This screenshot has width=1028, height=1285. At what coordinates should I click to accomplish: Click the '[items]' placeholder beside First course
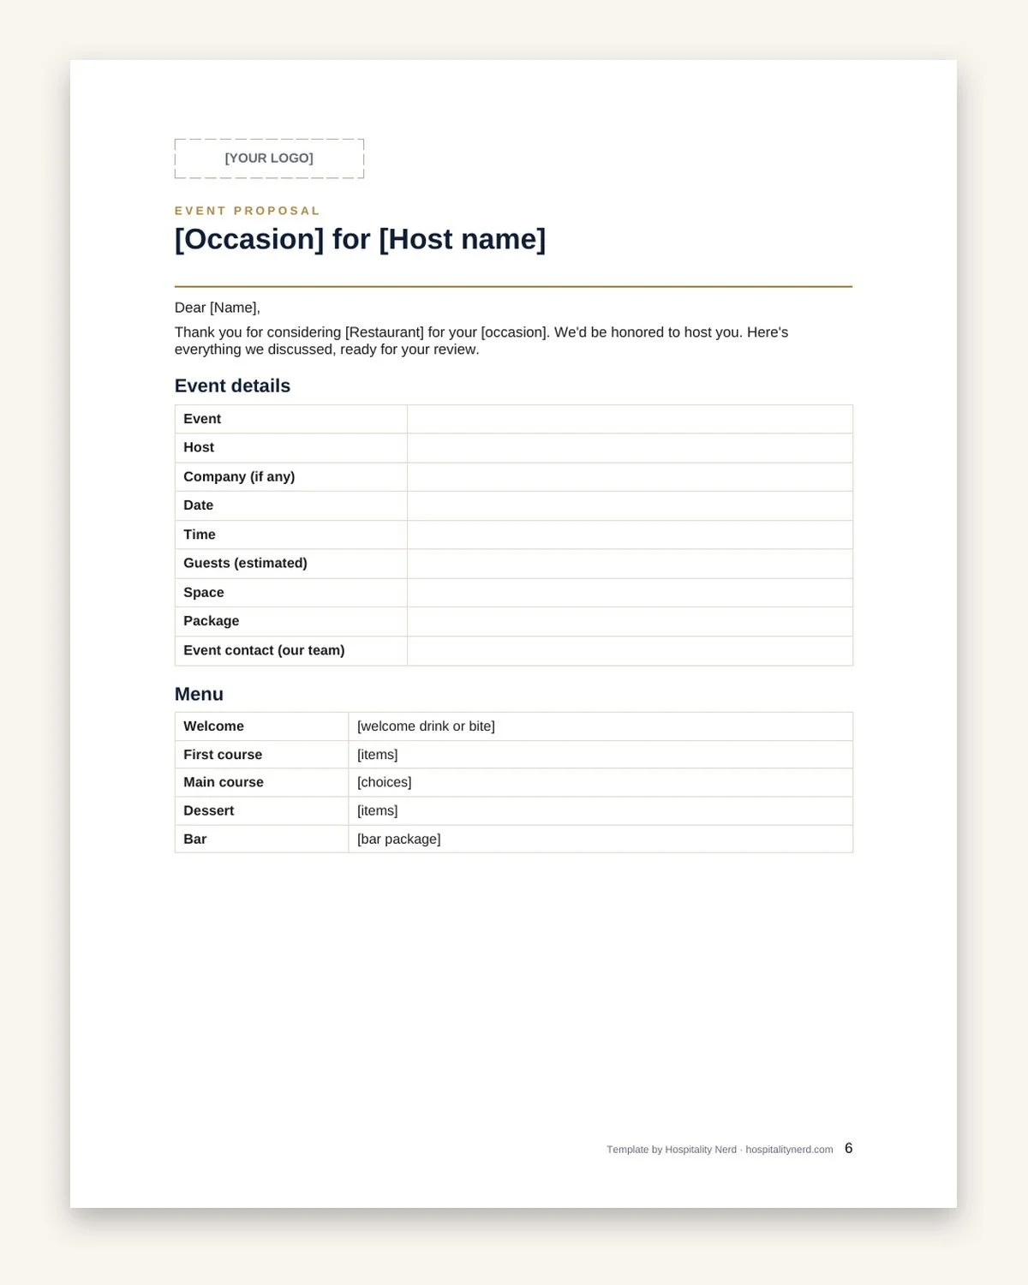pyautogui.click(x=378, y=755)
